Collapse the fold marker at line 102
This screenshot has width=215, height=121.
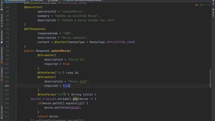[16, 73]
